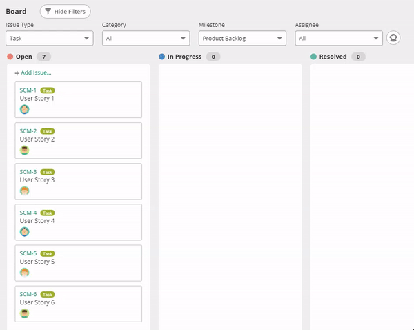Screen dimensions: 414x330
Task: Click the Add Issue link
Action: pos(36,72)
